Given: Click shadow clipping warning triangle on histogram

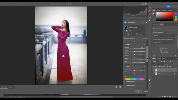Looking at the screenshot, I should tap(123, 7).
